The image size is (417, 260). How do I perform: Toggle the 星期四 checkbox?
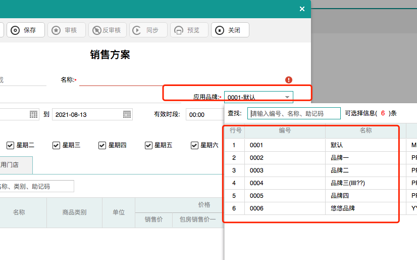(102, 146)
